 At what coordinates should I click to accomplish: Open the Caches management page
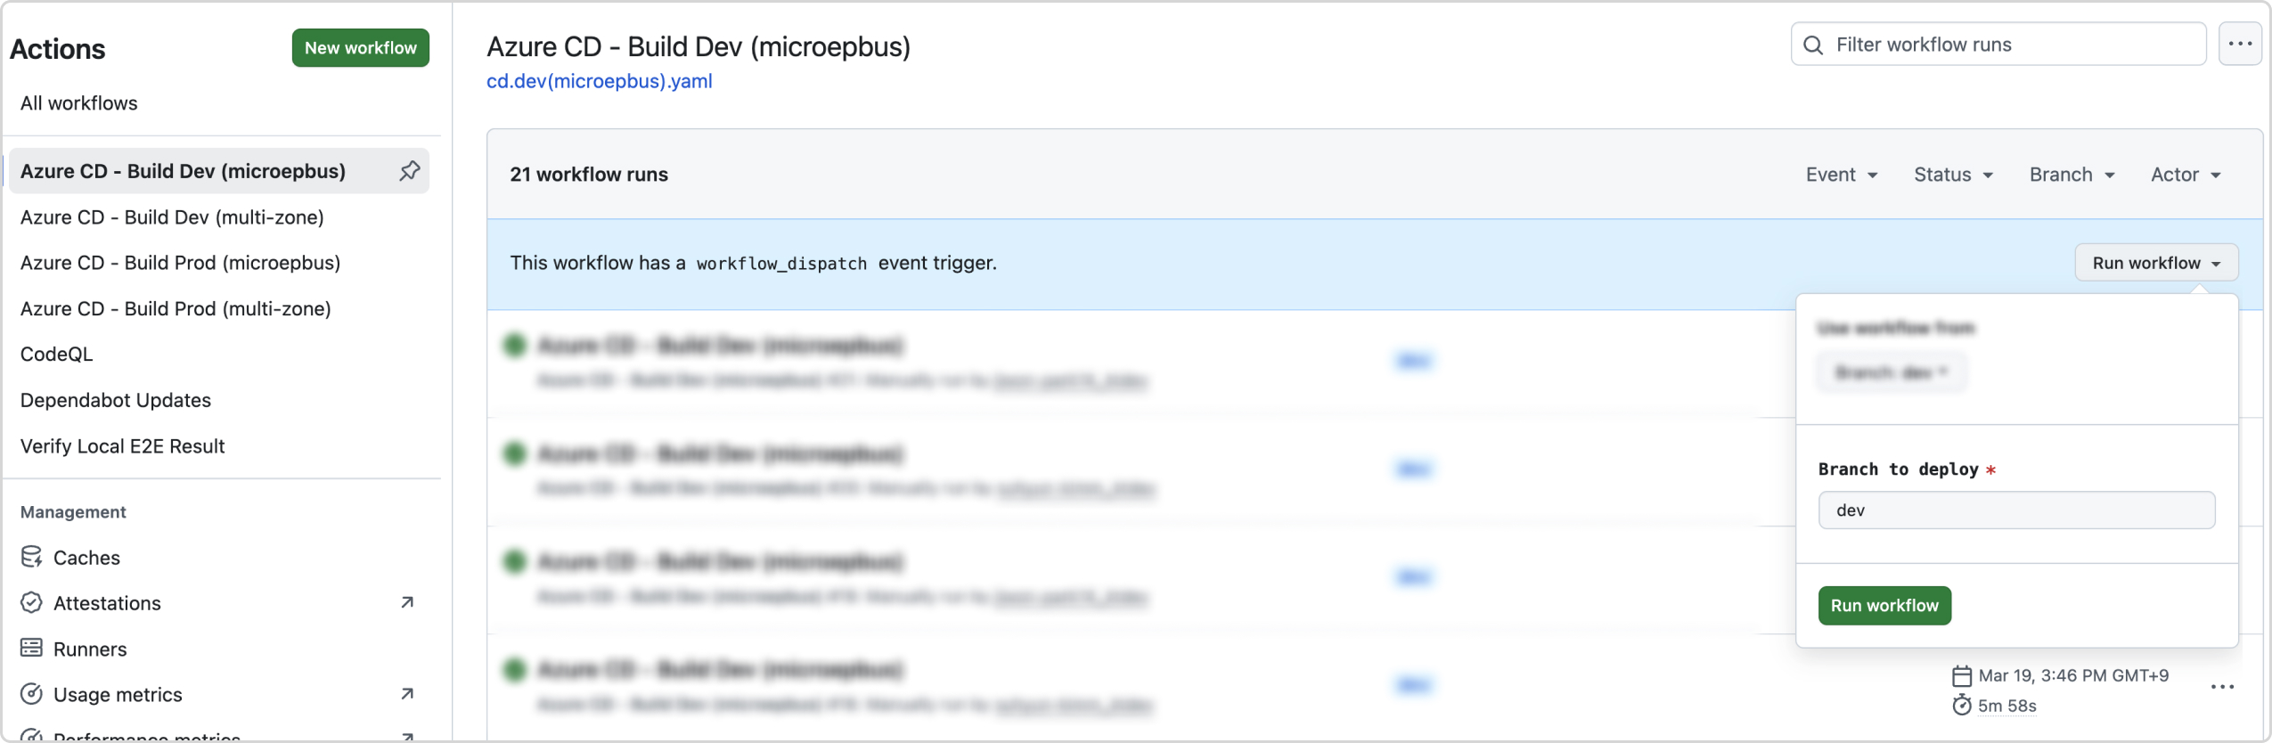pyautogui.click(x=86, y=558)
